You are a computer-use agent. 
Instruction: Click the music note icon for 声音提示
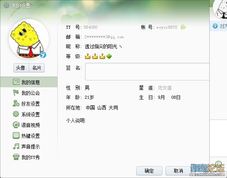tap(16, 146)
